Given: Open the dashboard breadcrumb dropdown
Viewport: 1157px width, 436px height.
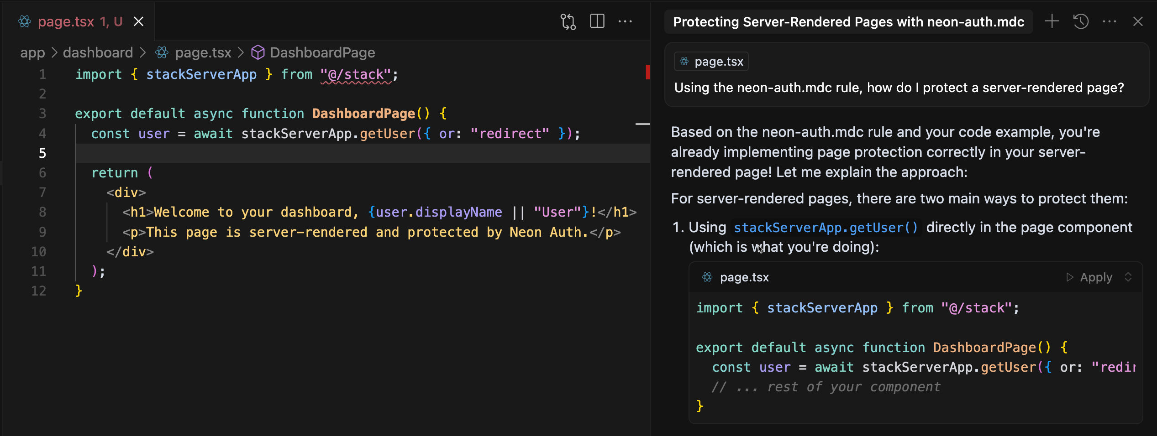Looking at the screenshot, I should (98, 52).
